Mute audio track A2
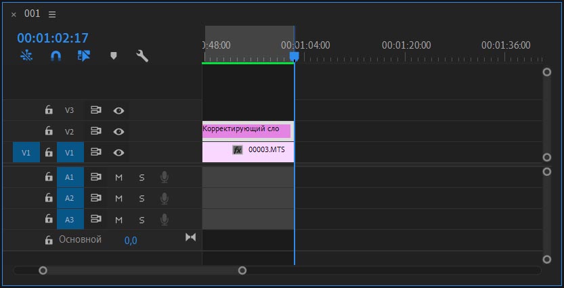The width and height of the screenshot is (564, 288). click(118, 199)
